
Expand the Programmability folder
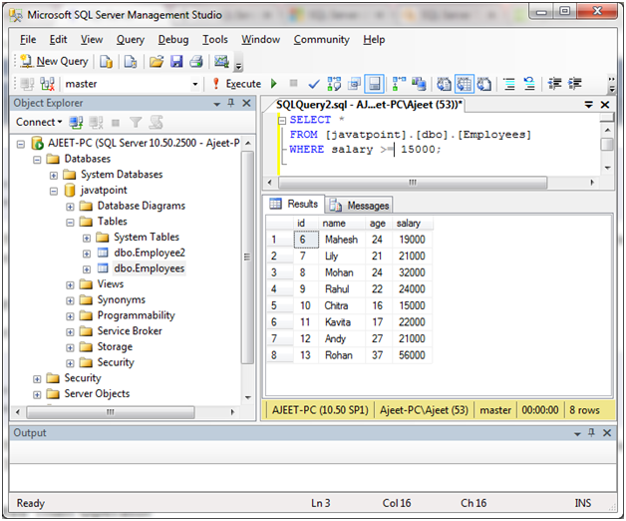coord(70,316)
